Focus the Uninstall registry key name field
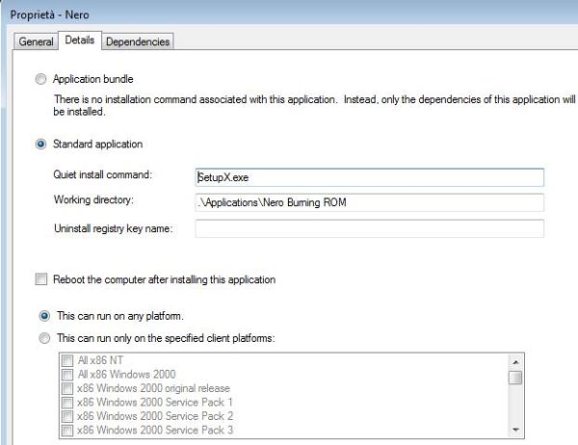The image size is (578, 445). 369,228
